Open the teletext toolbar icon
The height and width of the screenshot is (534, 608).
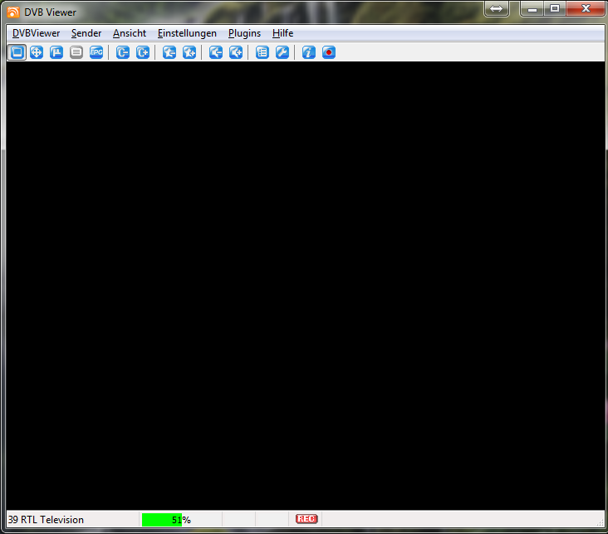coord(76,52)
